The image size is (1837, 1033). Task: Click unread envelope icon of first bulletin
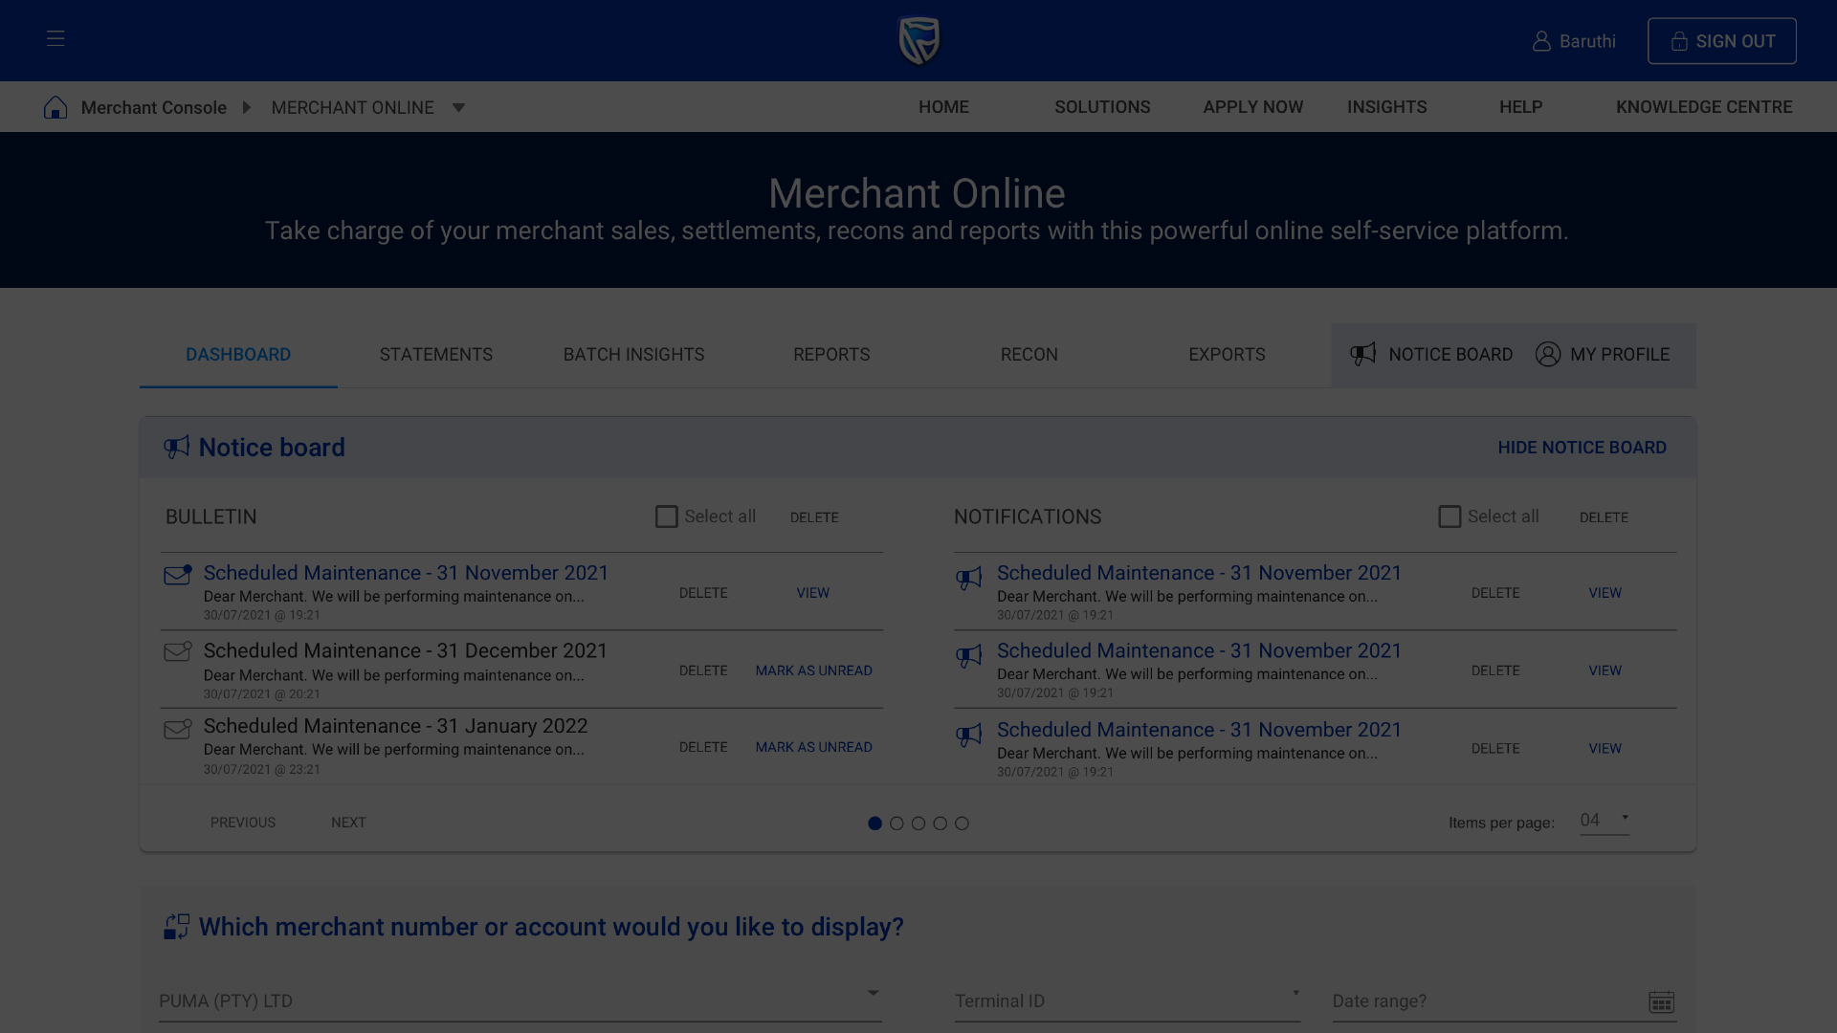(178, 575)
